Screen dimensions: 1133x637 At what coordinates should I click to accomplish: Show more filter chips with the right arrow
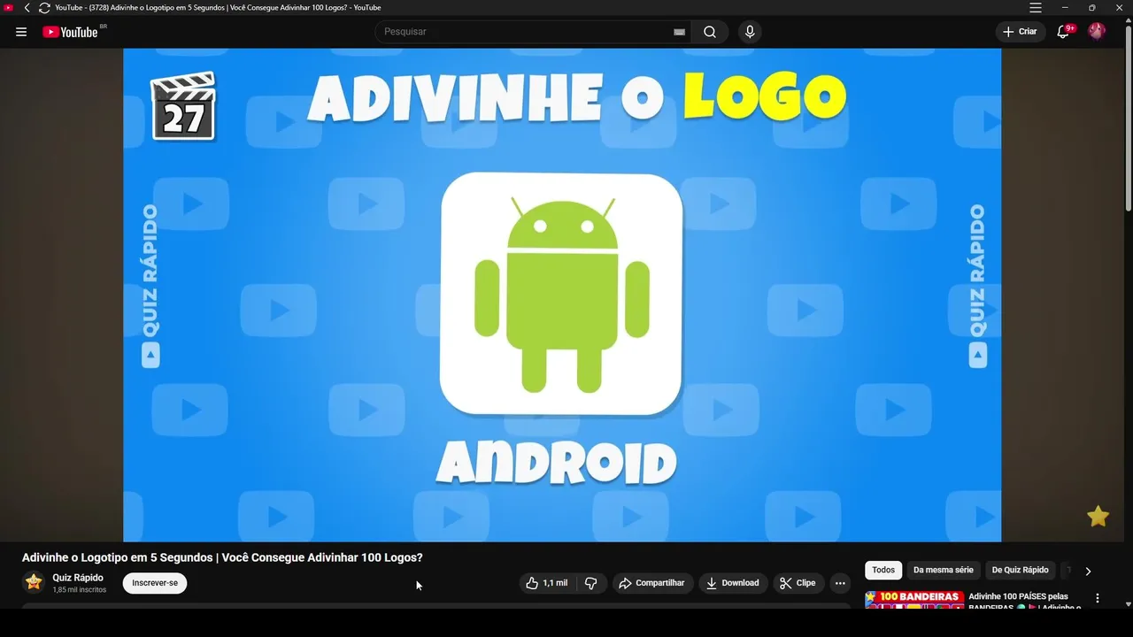click(x=1088, y=571)
